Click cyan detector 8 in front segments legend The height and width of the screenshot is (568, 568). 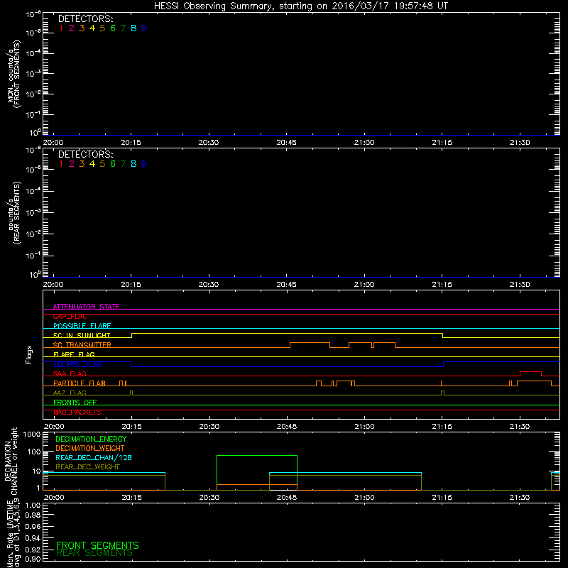[133, 28]
